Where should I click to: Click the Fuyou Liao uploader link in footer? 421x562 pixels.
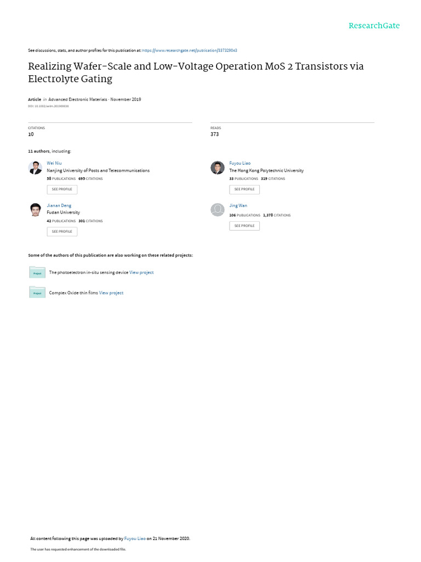pos(135,538)
